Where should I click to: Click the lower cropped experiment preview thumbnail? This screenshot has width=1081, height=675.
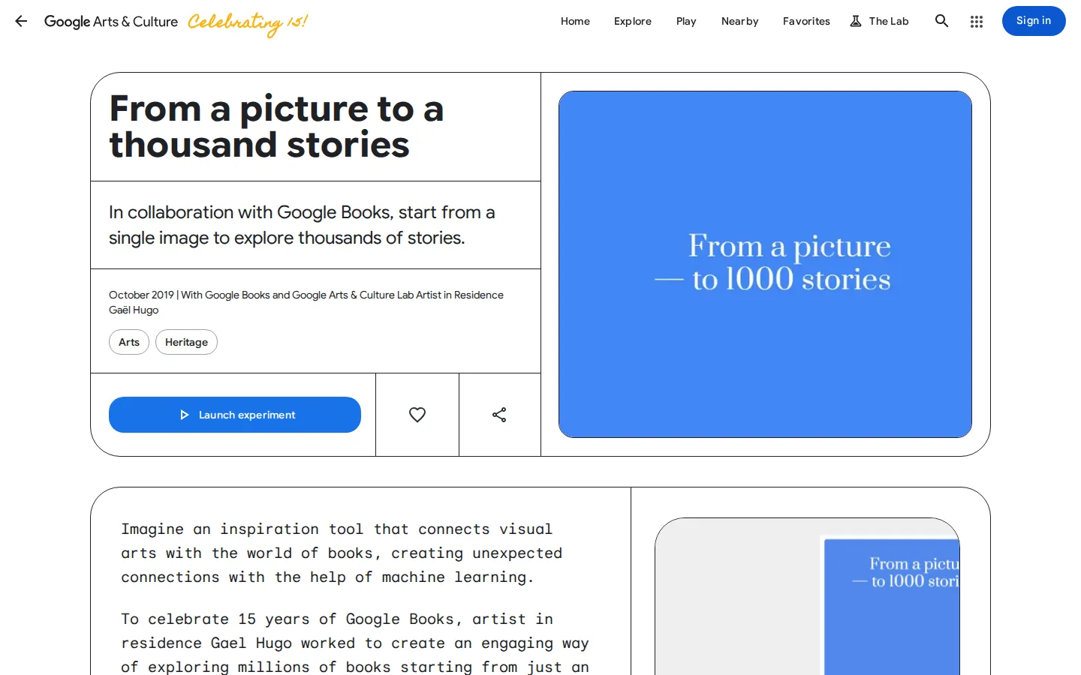(x=807, y=596)
